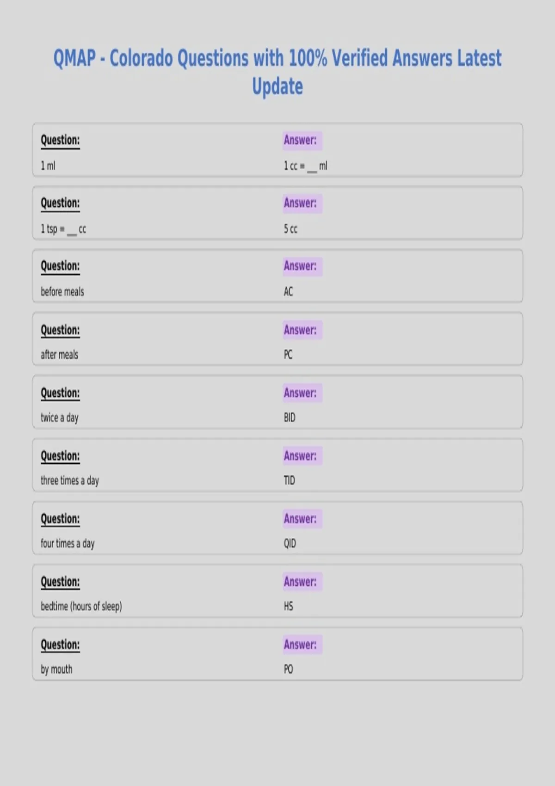The height and width of the screenshot is (786, 555).
Task: Select the 'HS' answer text
Action: (x=289, y=606)
